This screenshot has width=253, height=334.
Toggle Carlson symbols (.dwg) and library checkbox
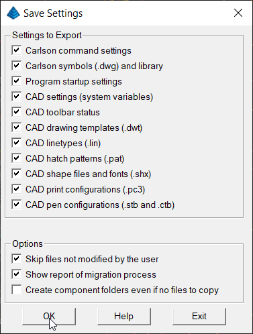coord(17,66)
